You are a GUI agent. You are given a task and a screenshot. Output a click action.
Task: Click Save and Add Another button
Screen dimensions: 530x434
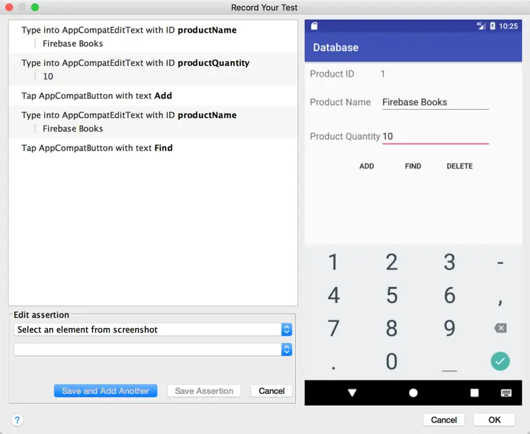(106, 391)
